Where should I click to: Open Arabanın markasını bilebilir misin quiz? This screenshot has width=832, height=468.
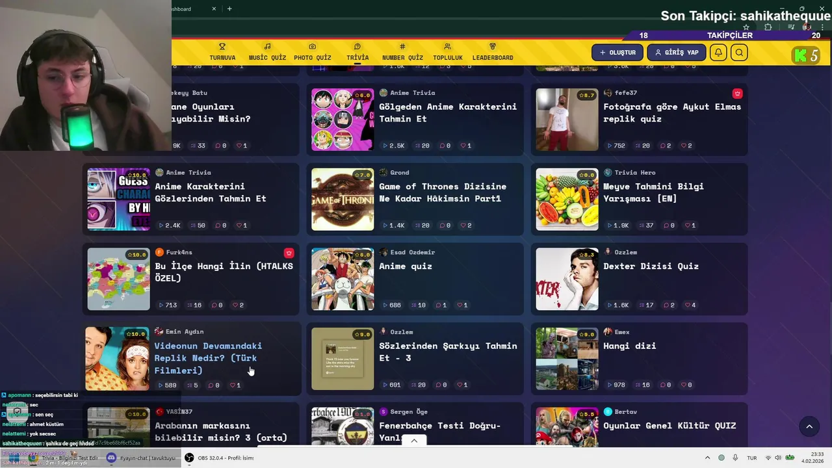[x=220, y=431]
